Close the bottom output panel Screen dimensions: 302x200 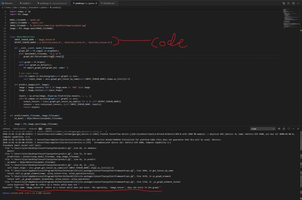pyautogui.click(x=298, y=129)
